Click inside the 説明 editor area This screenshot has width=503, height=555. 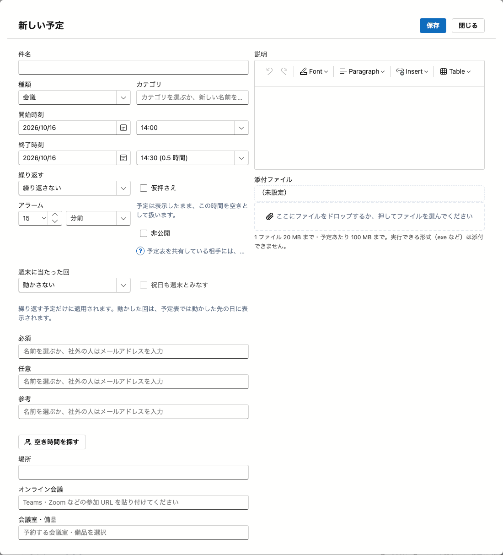click(x=369, y=128)
